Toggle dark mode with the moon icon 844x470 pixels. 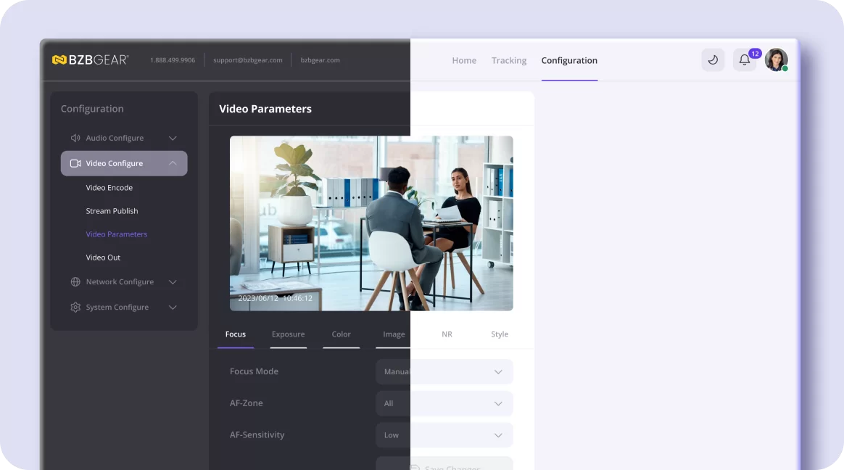[x=713, y=59]
